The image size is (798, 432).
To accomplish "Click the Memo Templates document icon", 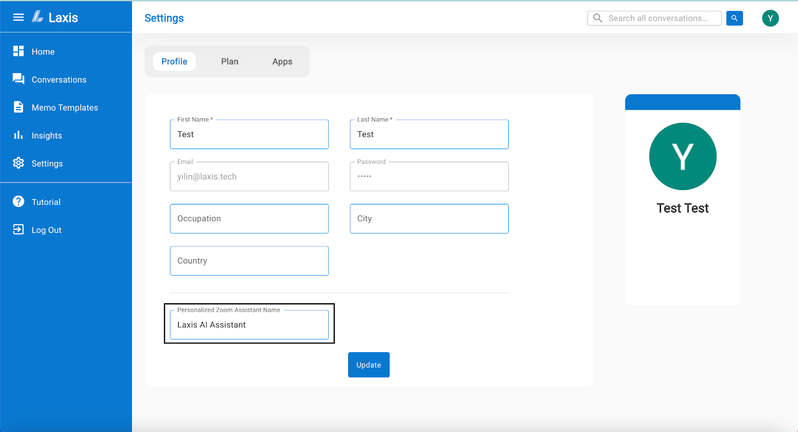I will 18,107.
